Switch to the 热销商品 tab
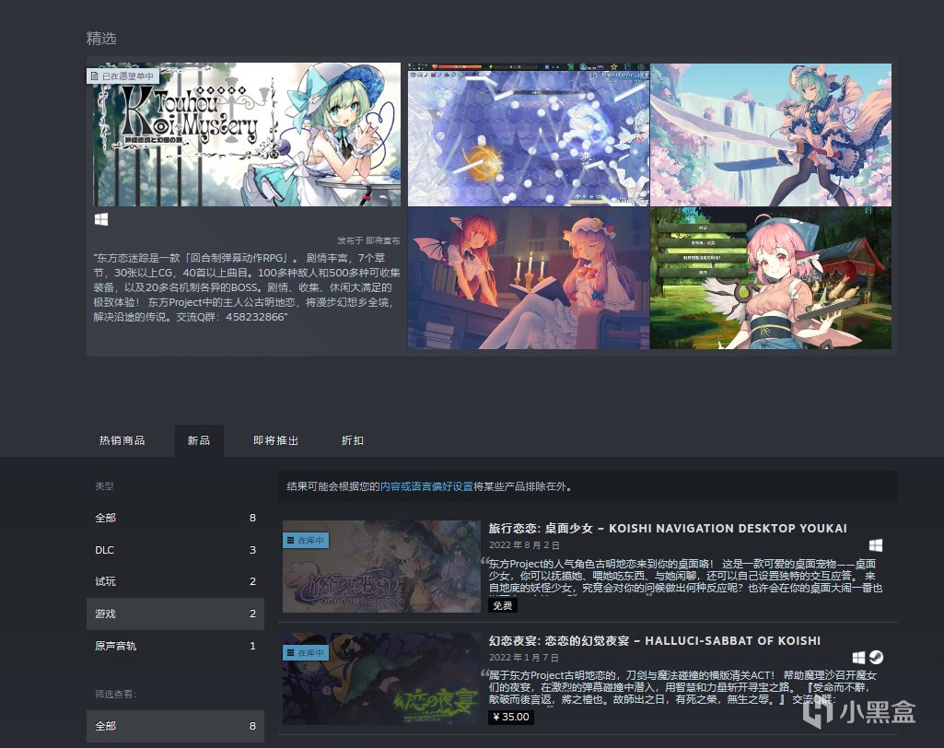The image size is (944, 748). (122, 440)
